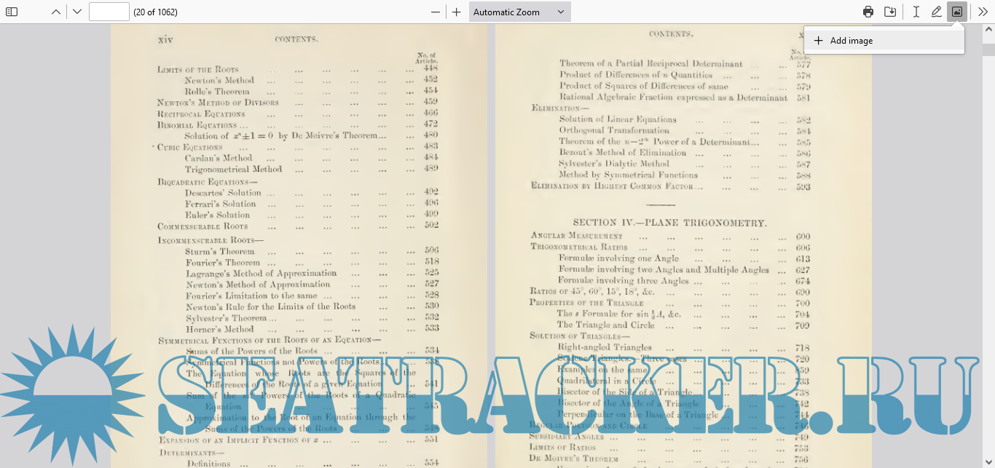Screen dimensions: 995x468
Task: Click the vertical scrollbar thumb
Action: (988, 49)
